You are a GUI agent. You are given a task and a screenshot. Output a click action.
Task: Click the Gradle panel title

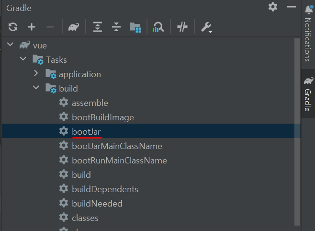(x=19, y=8)
